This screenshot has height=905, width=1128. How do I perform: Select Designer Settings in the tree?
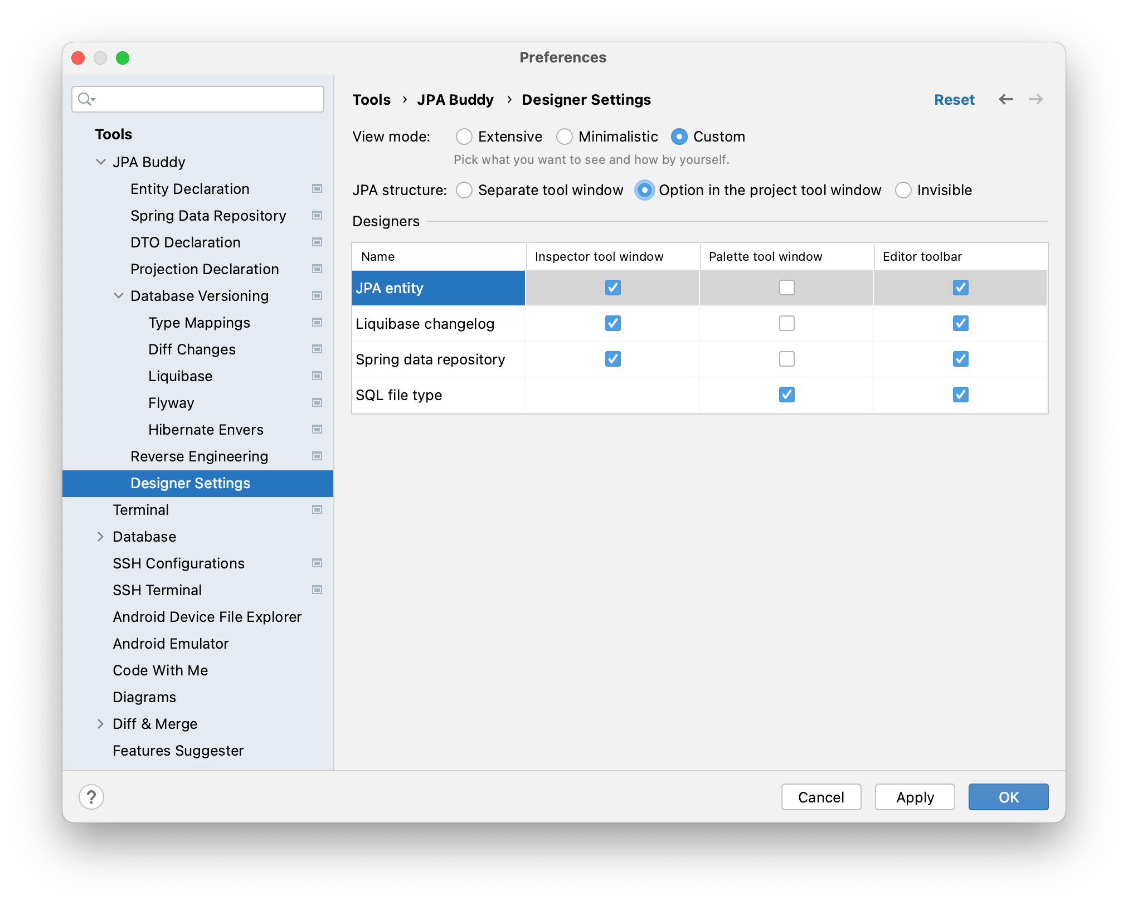pos(198,483)
